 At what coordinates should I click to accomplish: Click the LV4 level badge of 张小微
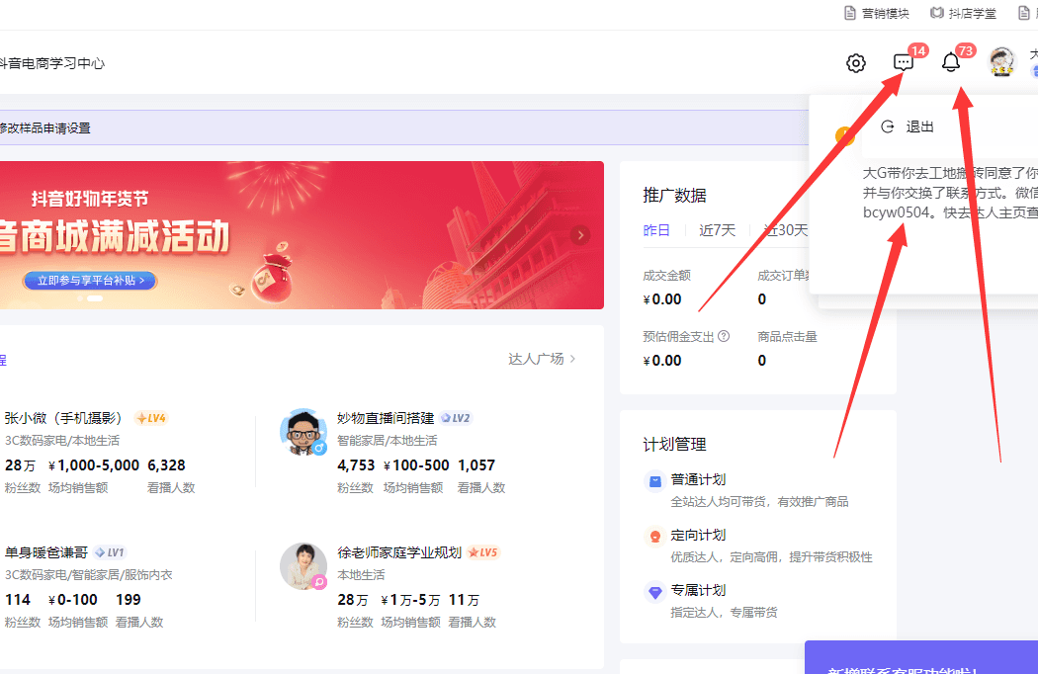click(x=151, y=418)
